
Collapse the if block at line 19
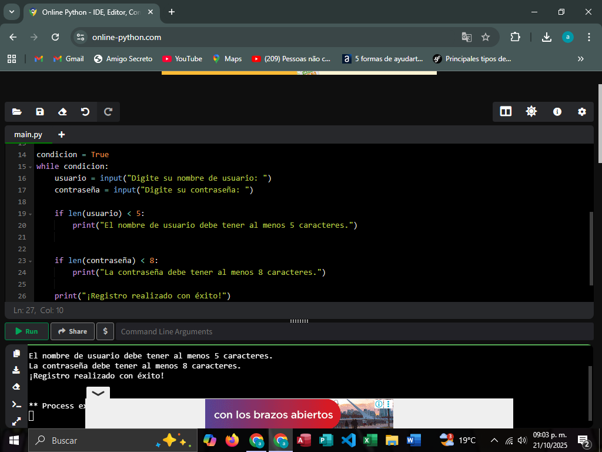click(31, 214)
